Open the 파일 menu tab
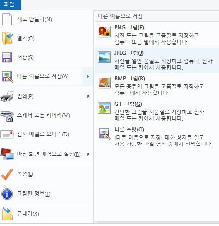 point(10,5)
